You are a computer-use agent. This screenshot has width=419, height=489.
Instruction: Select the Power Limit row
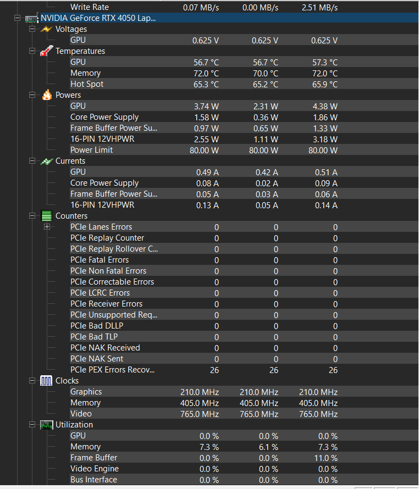click(244, 150)
